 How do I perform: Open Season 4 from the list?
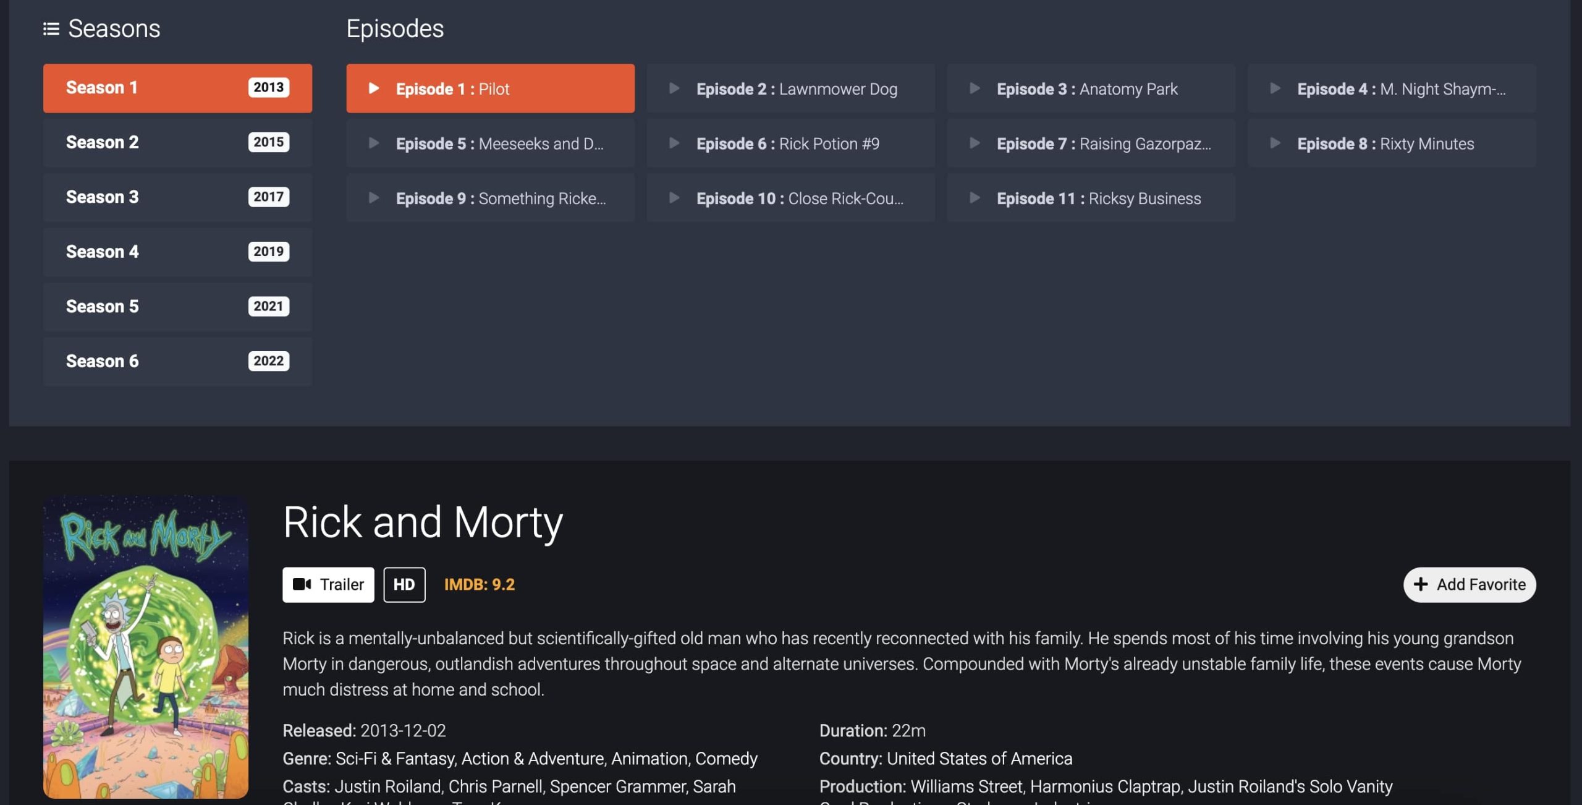(x=177, y=252)
